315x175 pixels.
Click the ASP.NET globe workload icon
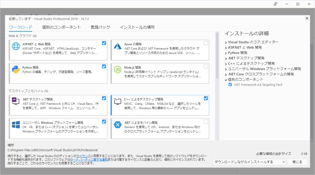tap(16, 46)
